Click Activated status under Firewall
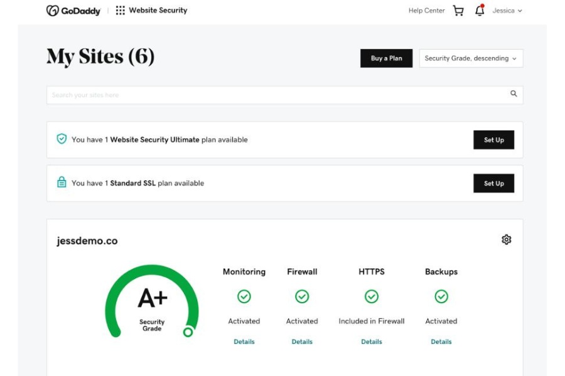 pyautogui.click(x=302, y=321)
